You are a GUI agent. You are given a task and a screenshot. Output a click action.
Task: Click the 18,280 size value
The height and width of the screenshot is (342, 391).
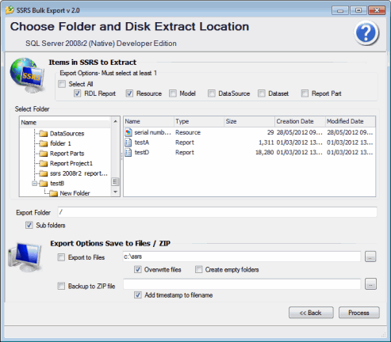click(x=264, y=153)
